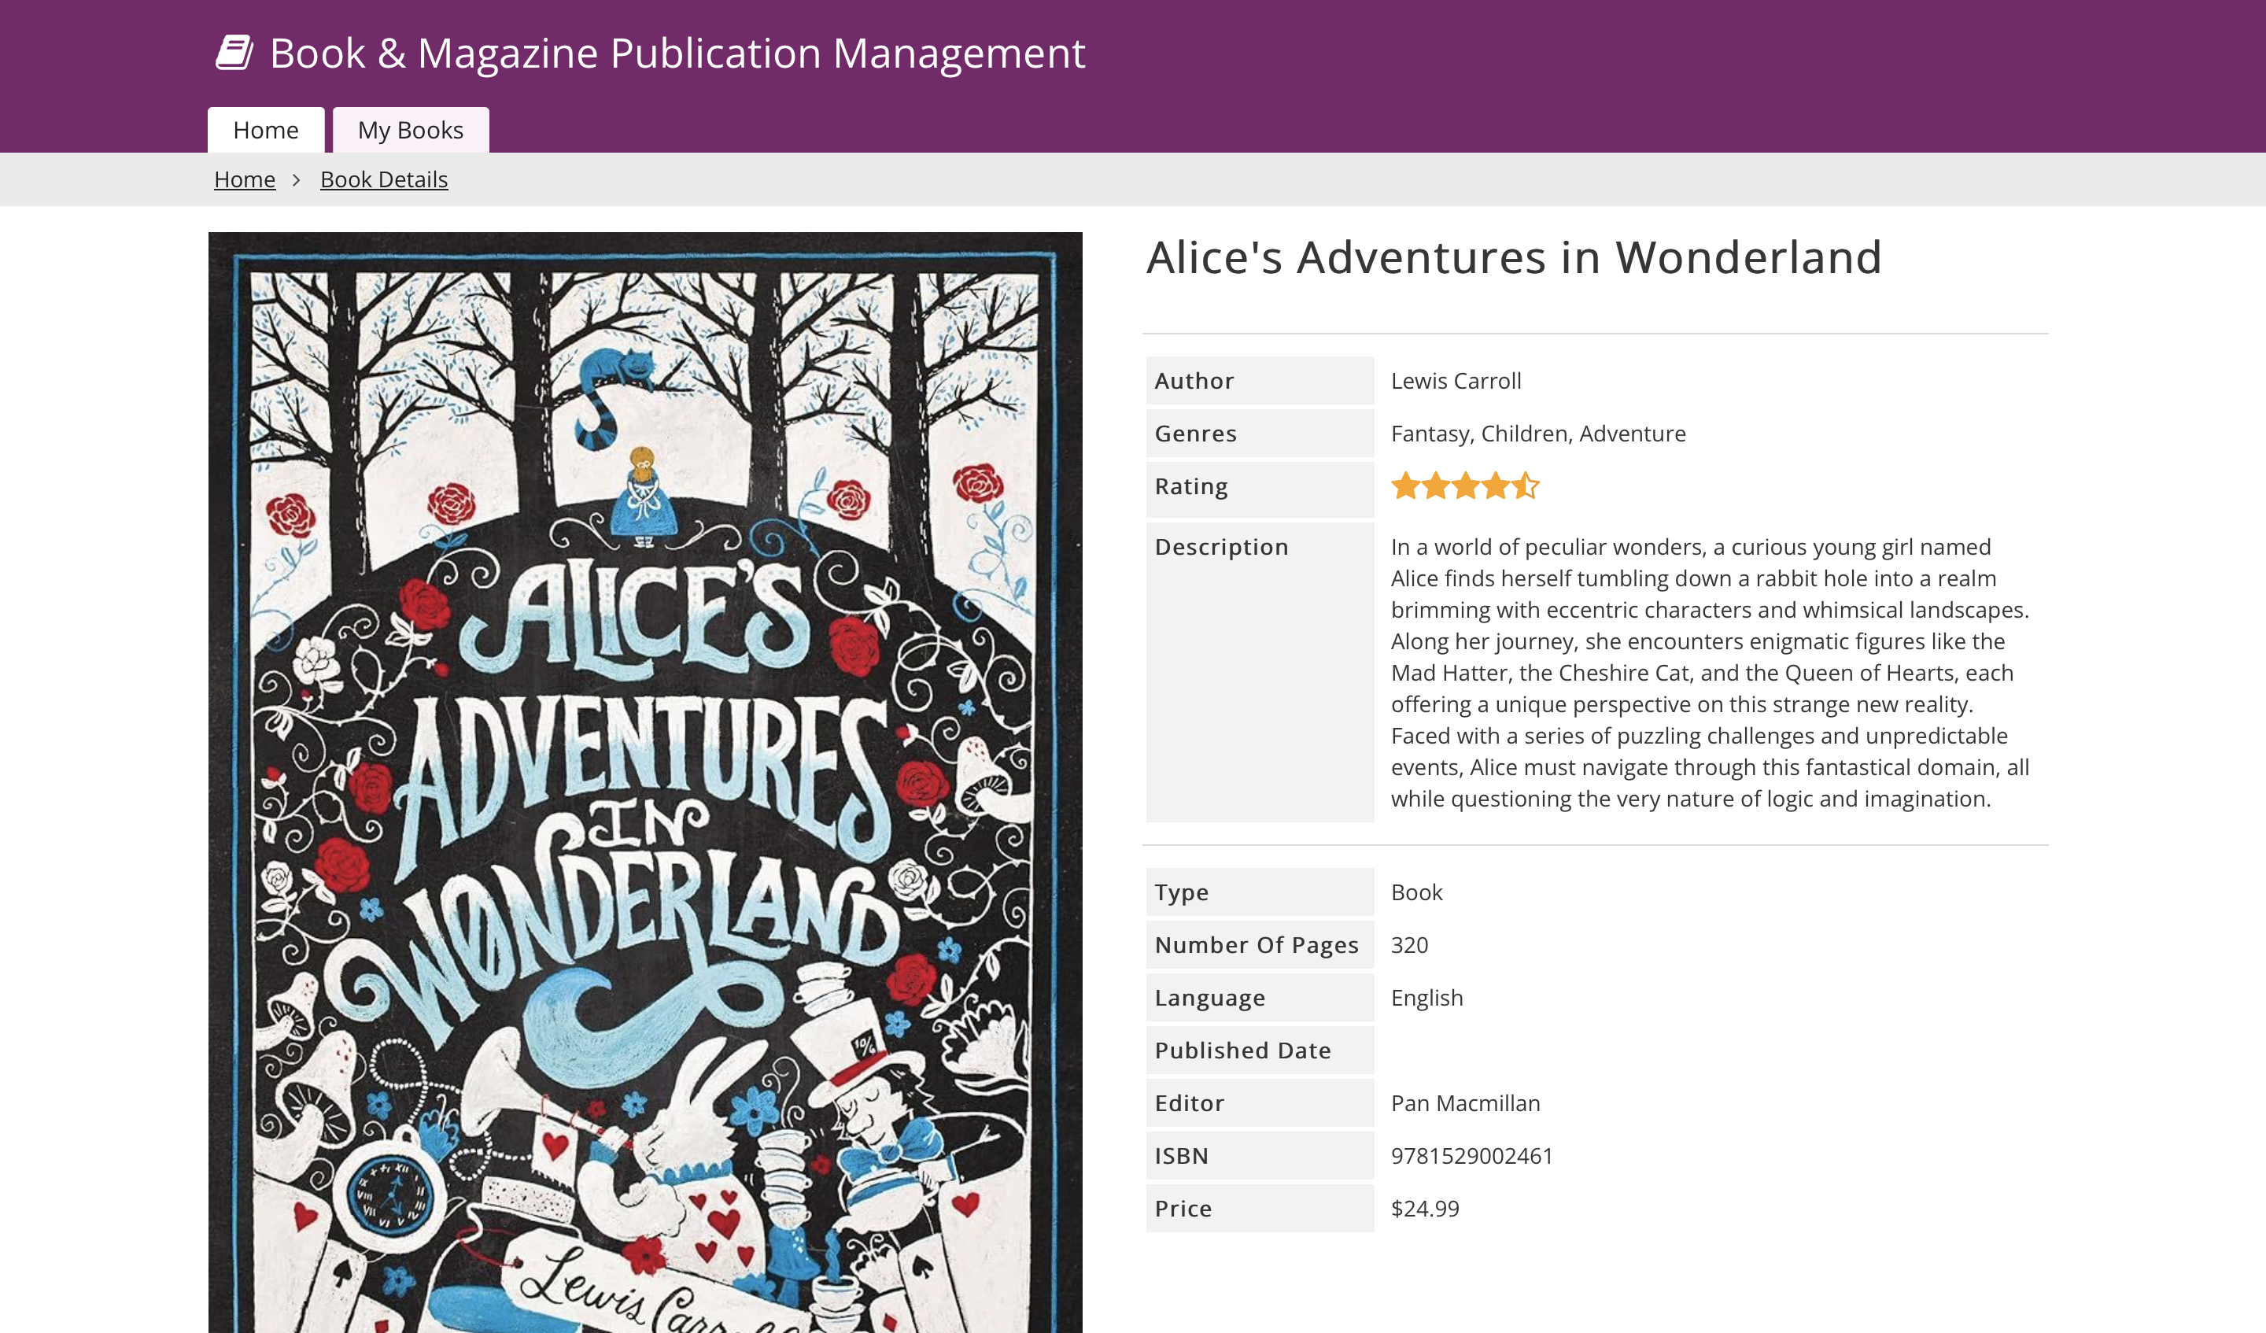Viewport: 2266px width, 1333px height.
Task: Click the book title heading
Action: click(1513, 257)
